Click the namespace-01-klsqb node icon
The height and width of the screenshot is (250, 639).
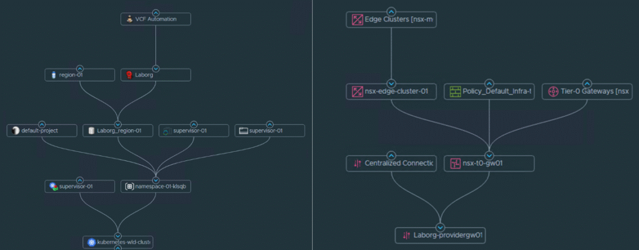pyautogui.click(x=129, y=187)
